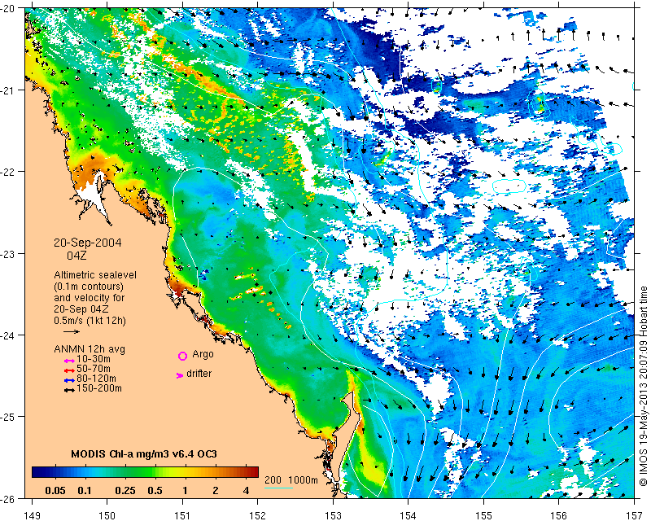Click the date label 20-Sep-2004
The image size is (651, 521).
coord(88,243)
